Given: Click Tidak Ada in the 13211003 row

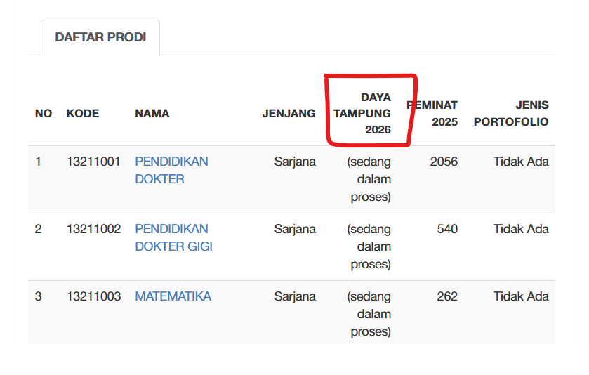Looking at the screenshot, I should pos(521,296).
